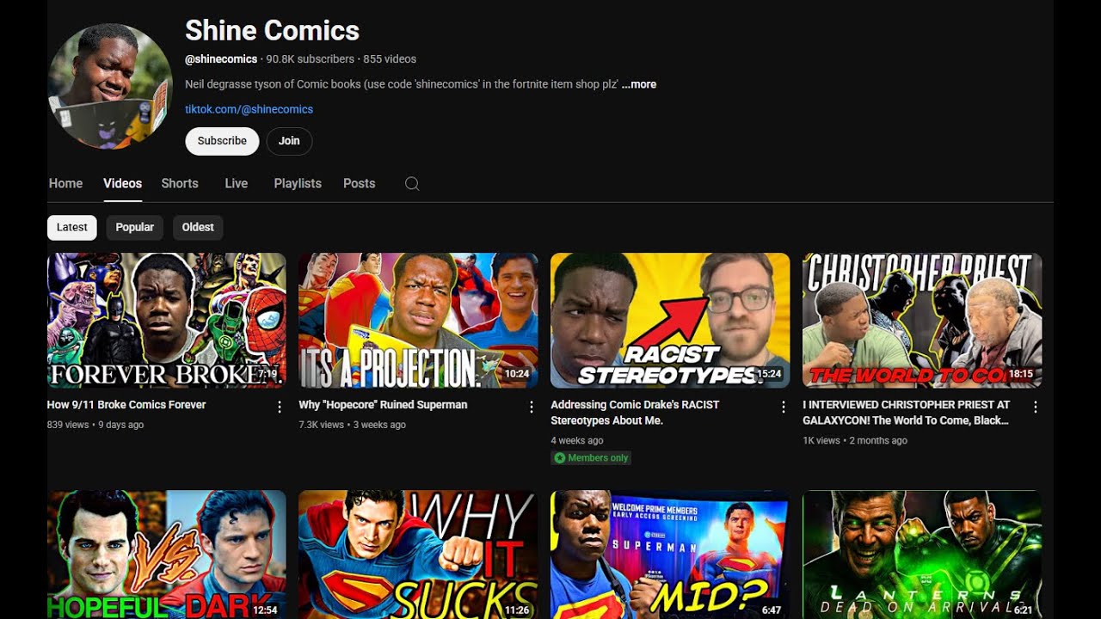Open video title How 9/11 Broke Comics Forever
1101x619 pixels.
pyautogui.click(x=126, y=405)
